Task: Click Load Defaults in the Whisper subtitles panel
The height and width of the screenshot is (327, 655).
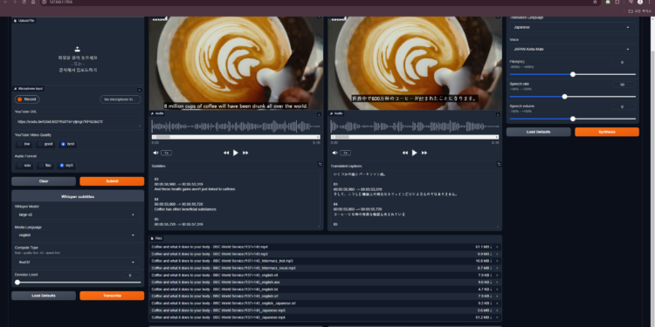Action: click(x=44, y=296)
